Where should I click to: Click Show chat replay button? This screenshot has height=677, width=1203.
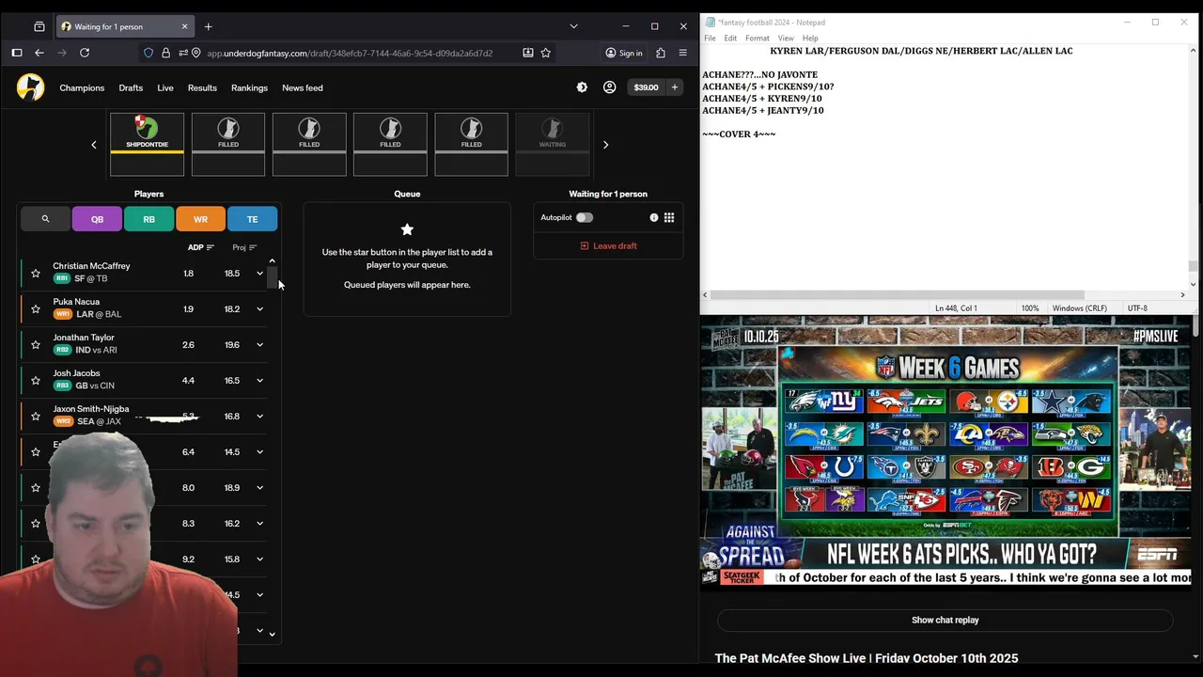point(945,620)
